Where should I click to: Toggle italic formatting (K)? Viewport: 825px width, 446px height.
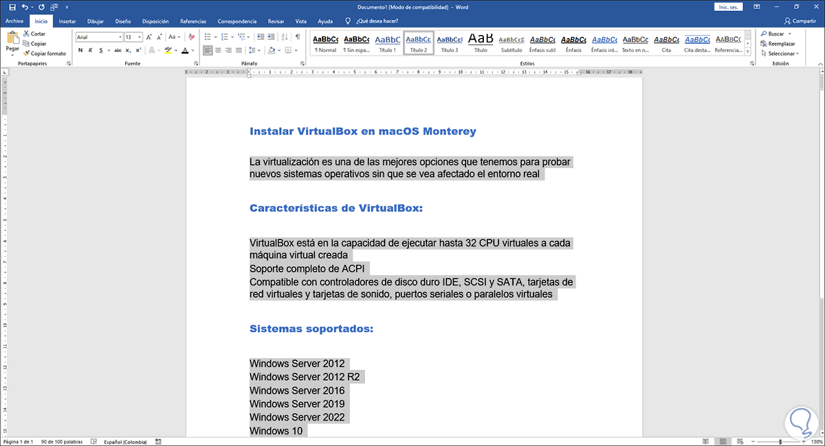point(91,50)
